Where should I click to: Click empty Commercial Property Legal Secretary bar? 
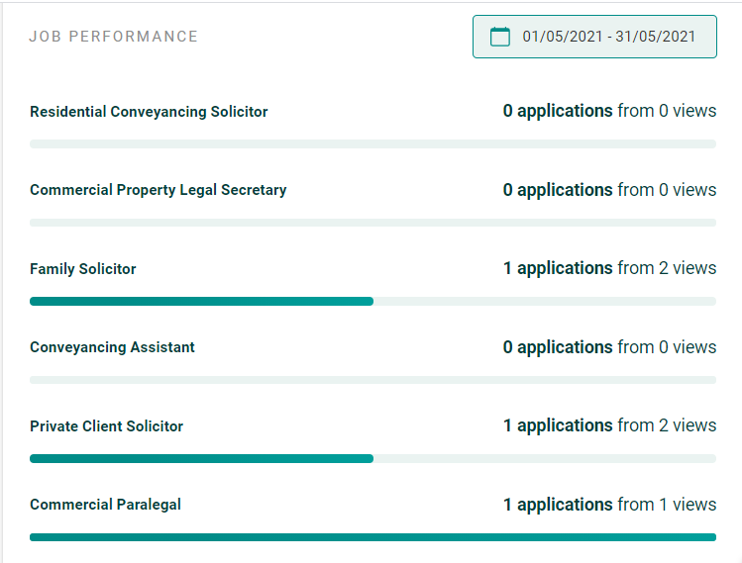click(372, 223)
